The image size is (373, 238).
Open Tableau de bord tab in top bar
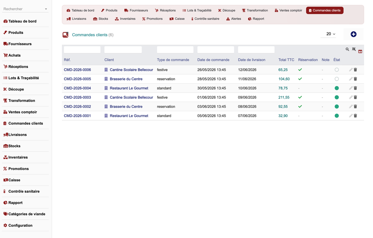click(81, 10)
